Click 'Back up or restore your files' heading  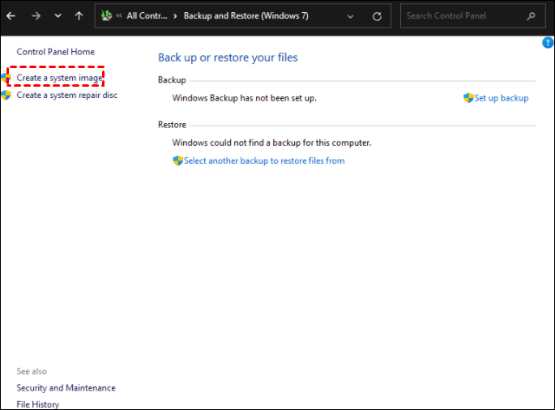click(x=228, y=58)
